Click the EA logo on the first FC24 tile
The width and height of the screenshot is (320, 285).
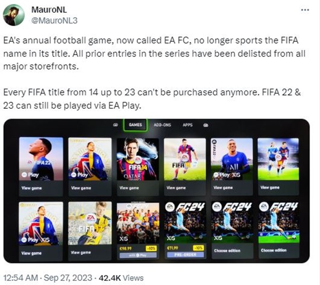pos(170,207)
